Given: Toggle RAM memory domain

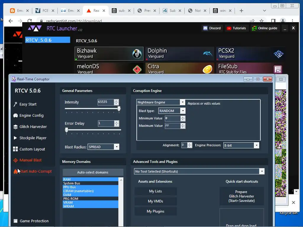Looking at the screenshot, I should [x=91, y=179].
